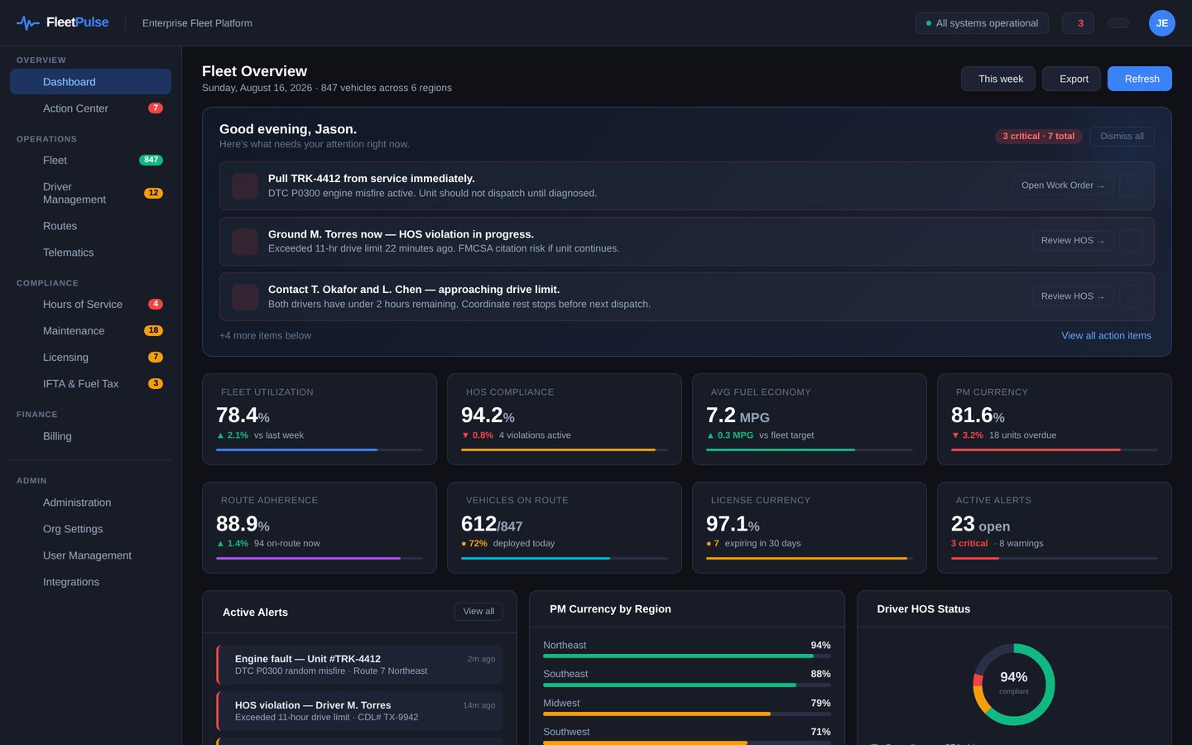
Task: Dismiss the Okafor and Chen item via square button
Action: pos(1131,296)
